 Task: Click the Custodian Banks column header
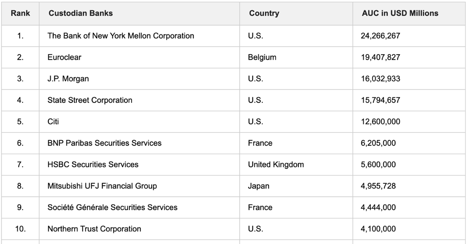[x=139, y=13]
